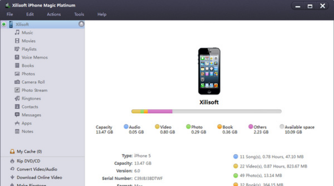Open Voice Memos icon

(x=17, y=57)
